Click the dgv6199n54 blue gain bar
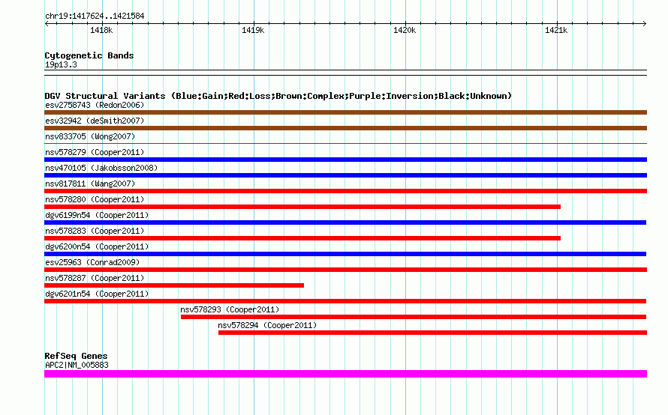668x415 pixels. tap(345, 222)
